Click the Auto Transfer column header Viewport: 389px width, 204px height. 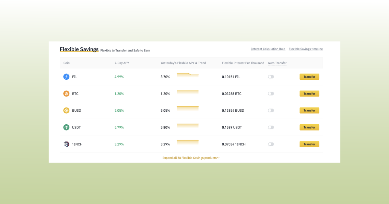[x=277, y=63]
